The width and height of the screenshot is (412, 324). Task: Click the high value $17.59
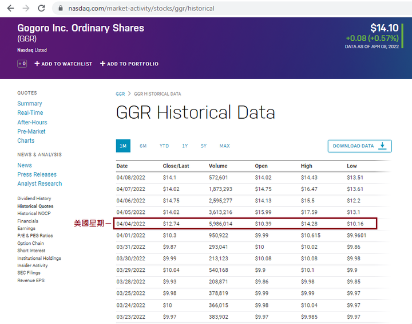click(x=309, y=212)
